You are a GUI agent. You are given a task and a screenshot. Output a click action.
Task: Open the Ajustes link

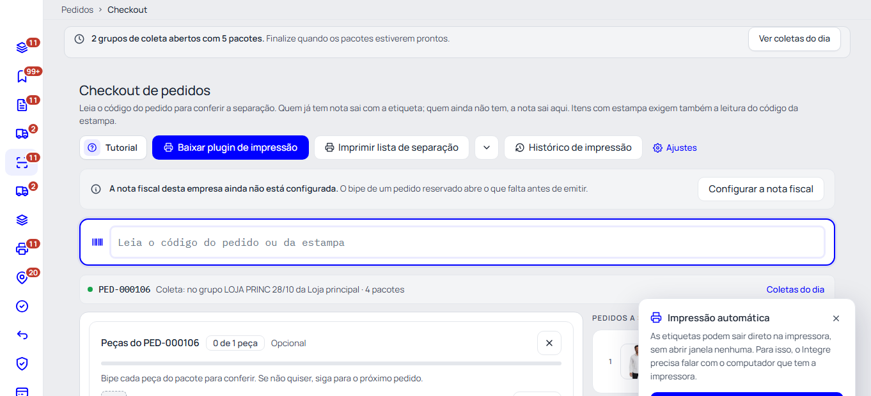(675, 148)
